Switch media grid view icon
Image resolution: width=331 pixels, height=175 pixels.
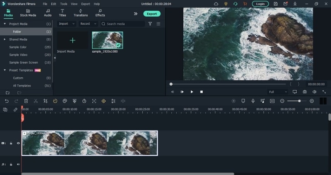(158, 24)
